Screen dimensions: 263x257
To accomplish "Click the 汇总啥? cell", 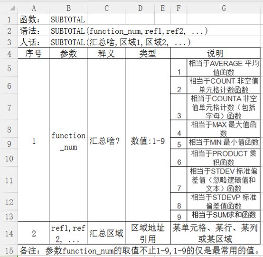I will click(106, 140).
